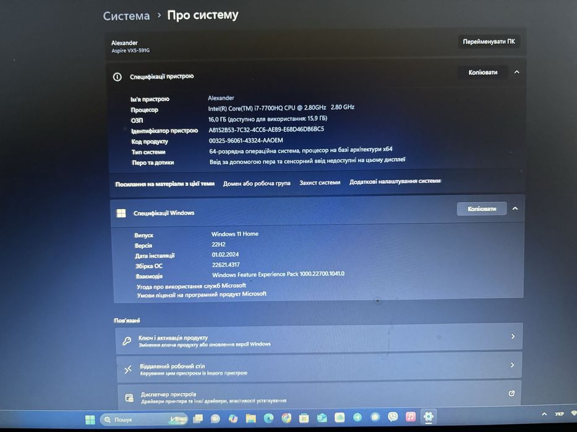Click the Пошук taskbar search box
Viewport: 577px width, 432px height.
point(143,419)
